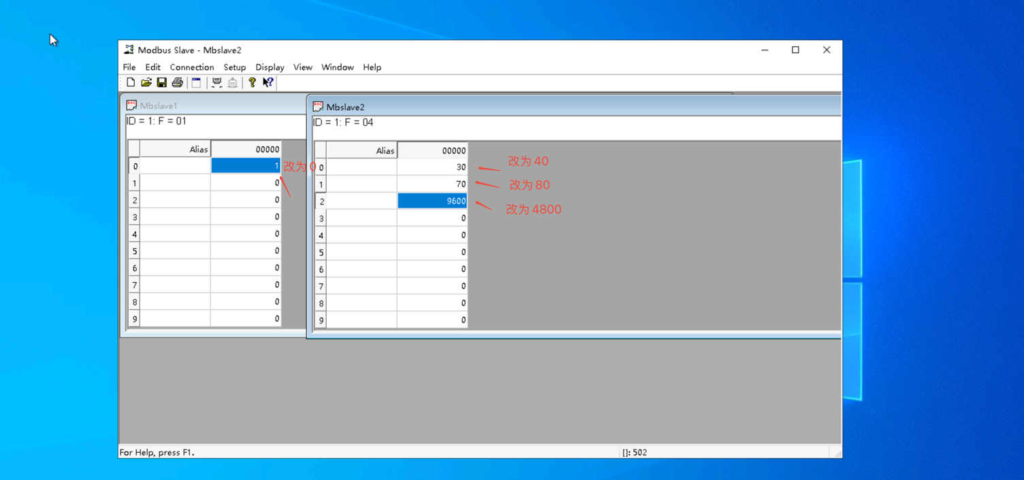Select Mbslave2 row 9 value cell
The image size is (1024, 480).
[432, 320]
